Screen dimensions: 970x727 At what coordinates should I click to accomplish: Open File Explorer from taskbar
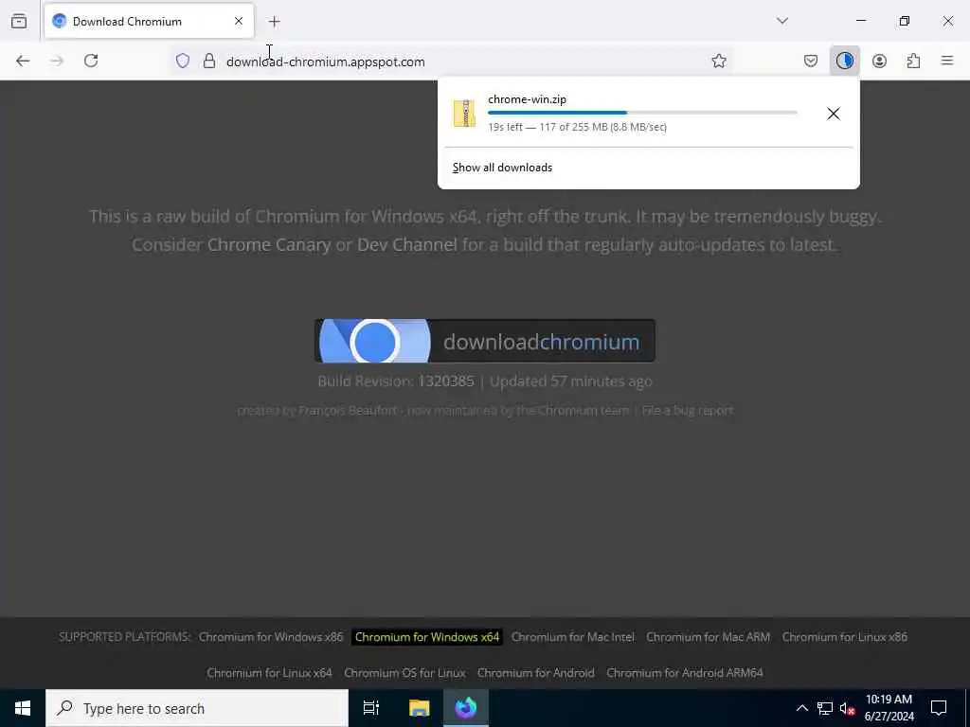coord(419,708)
